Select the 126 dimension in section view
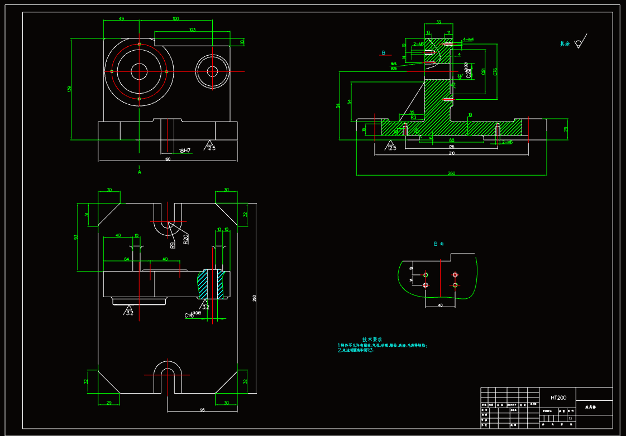Screen dimensions: 626x436 click(452, 147)
